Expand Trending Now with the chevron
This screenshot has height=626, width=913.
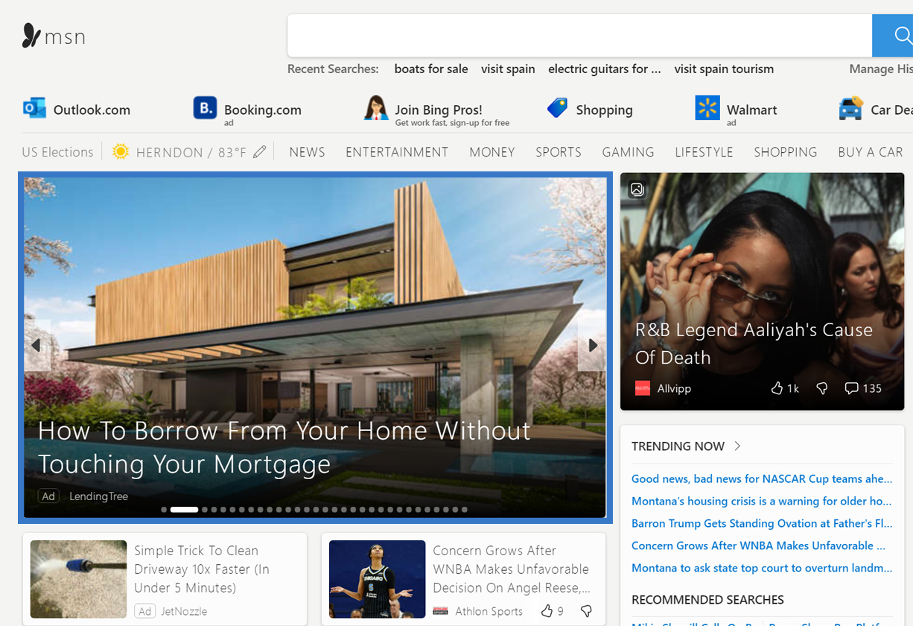pos(737,446)
